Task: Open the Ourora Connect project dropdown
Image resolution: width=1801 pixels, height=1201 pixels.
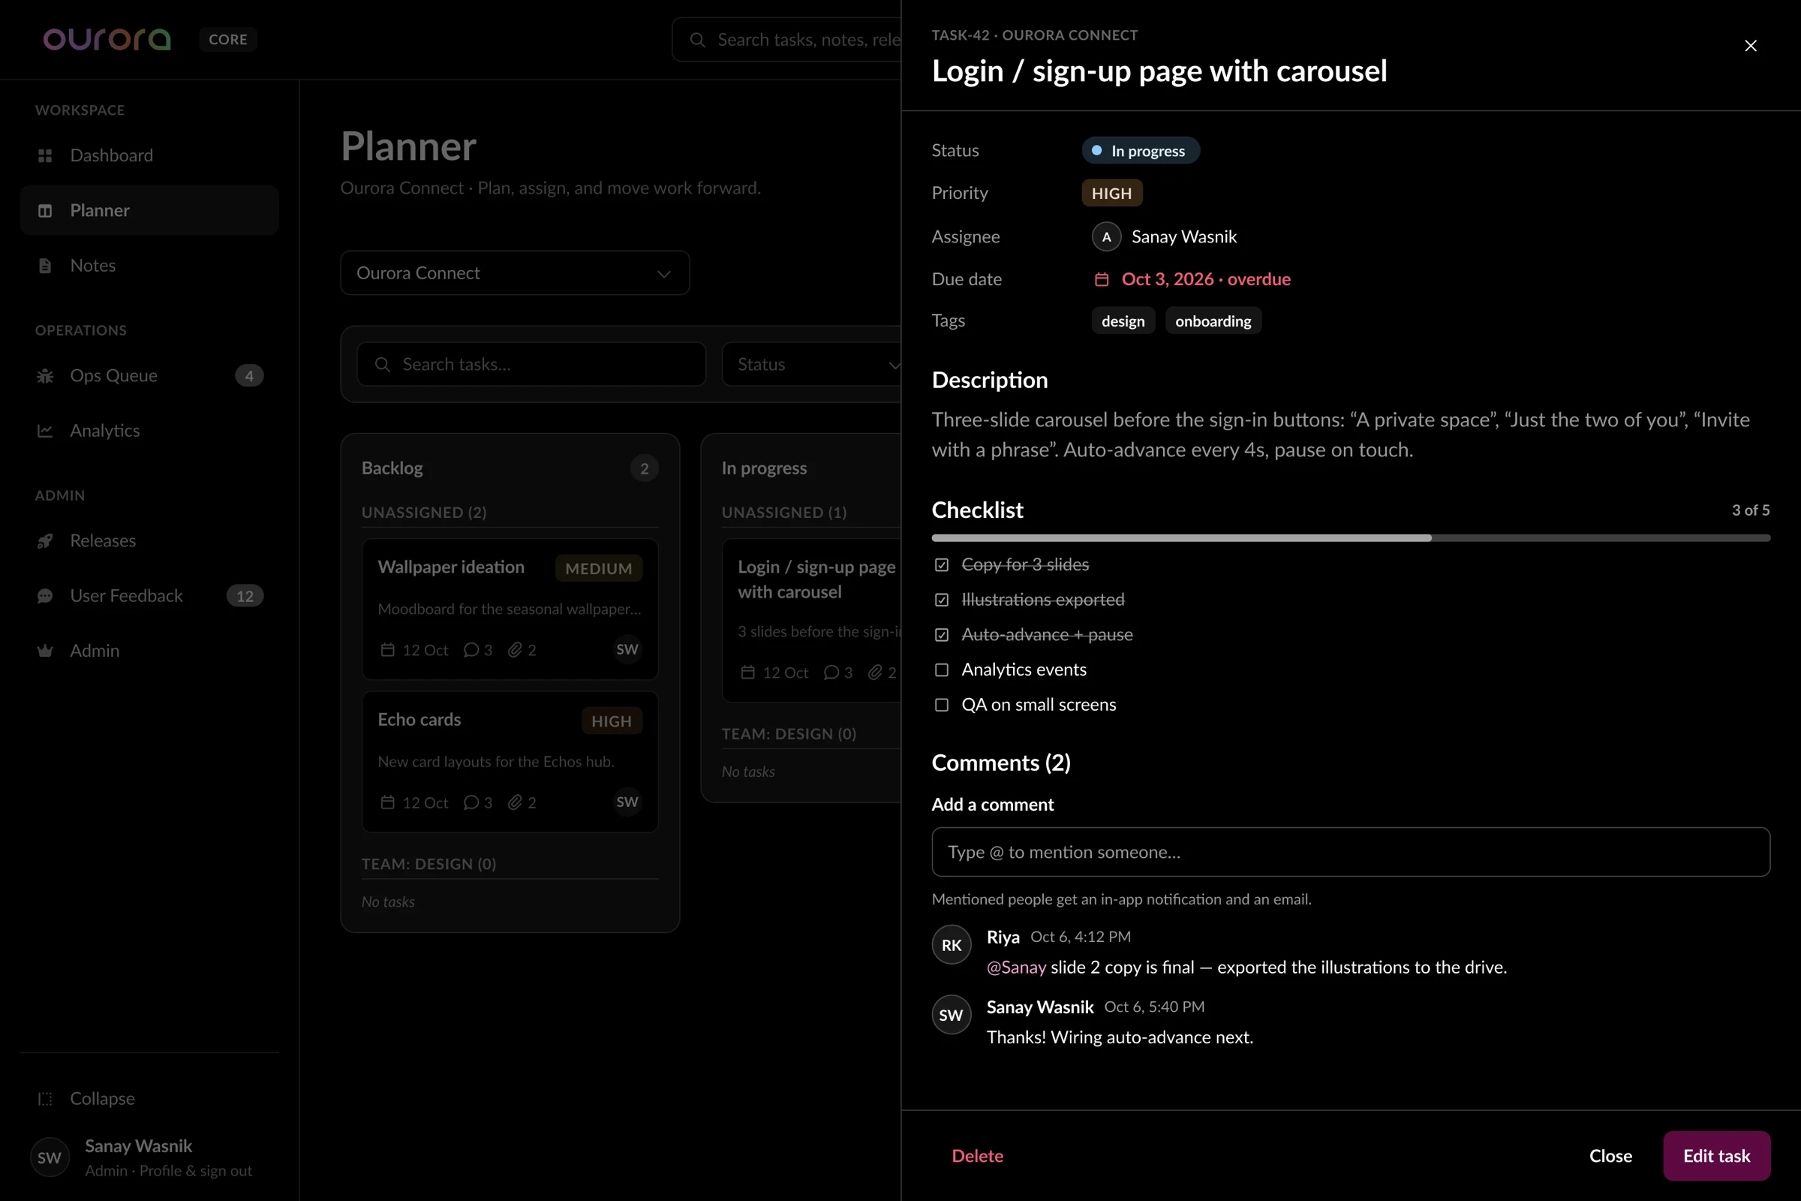Action: [x=515, y=273]
